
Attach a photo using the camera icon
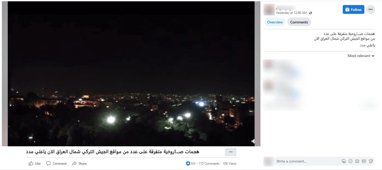(x=357, y=161)
